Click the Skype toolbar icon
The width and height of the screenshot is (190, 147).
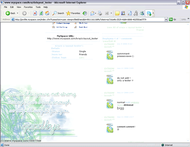click(149, 13)
